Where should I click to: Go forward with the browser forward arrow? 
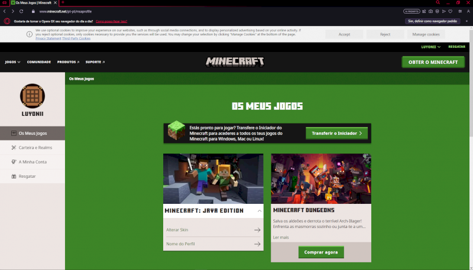pyautogui.click(x=12, y=11)
